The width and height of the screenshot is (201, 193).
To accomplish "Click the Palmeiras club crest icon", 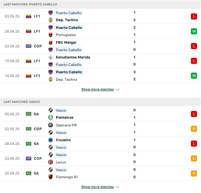I will pyautogui.click(x=50, y=117).
